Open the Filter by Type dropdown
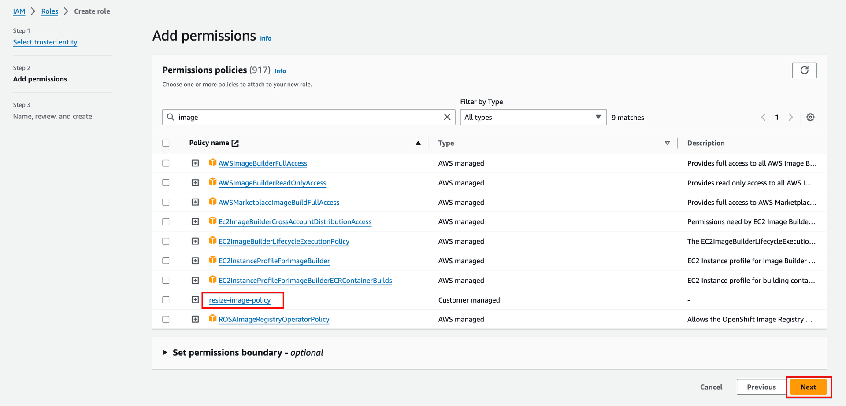Viewport: 846px width, 406px height. point(533,117)
